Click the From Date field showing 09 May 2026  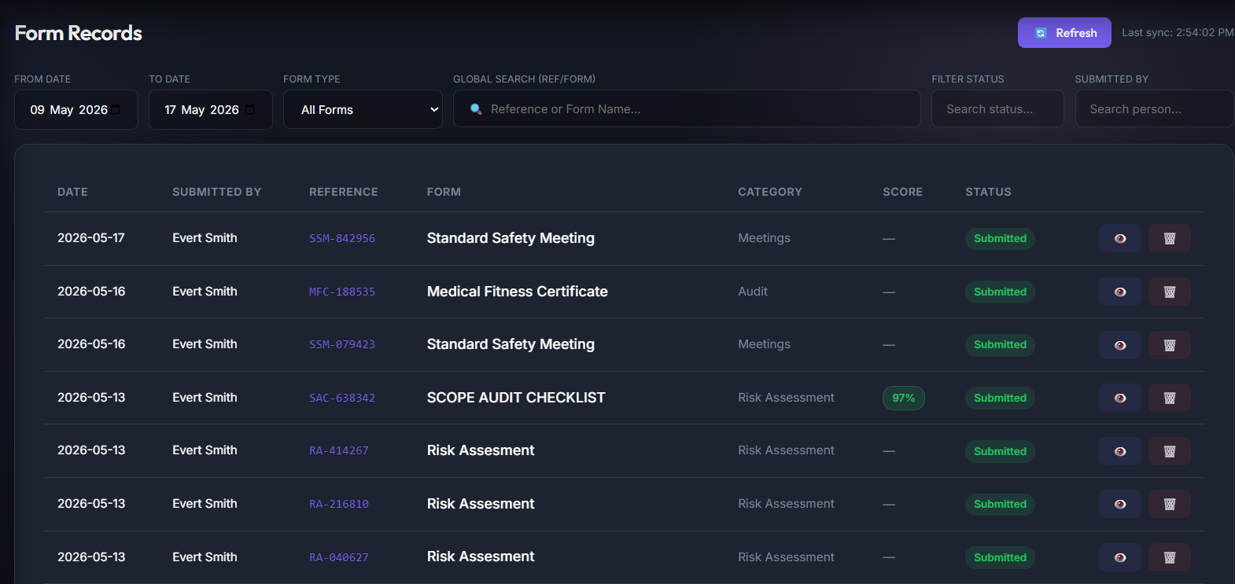coord(76,109)
